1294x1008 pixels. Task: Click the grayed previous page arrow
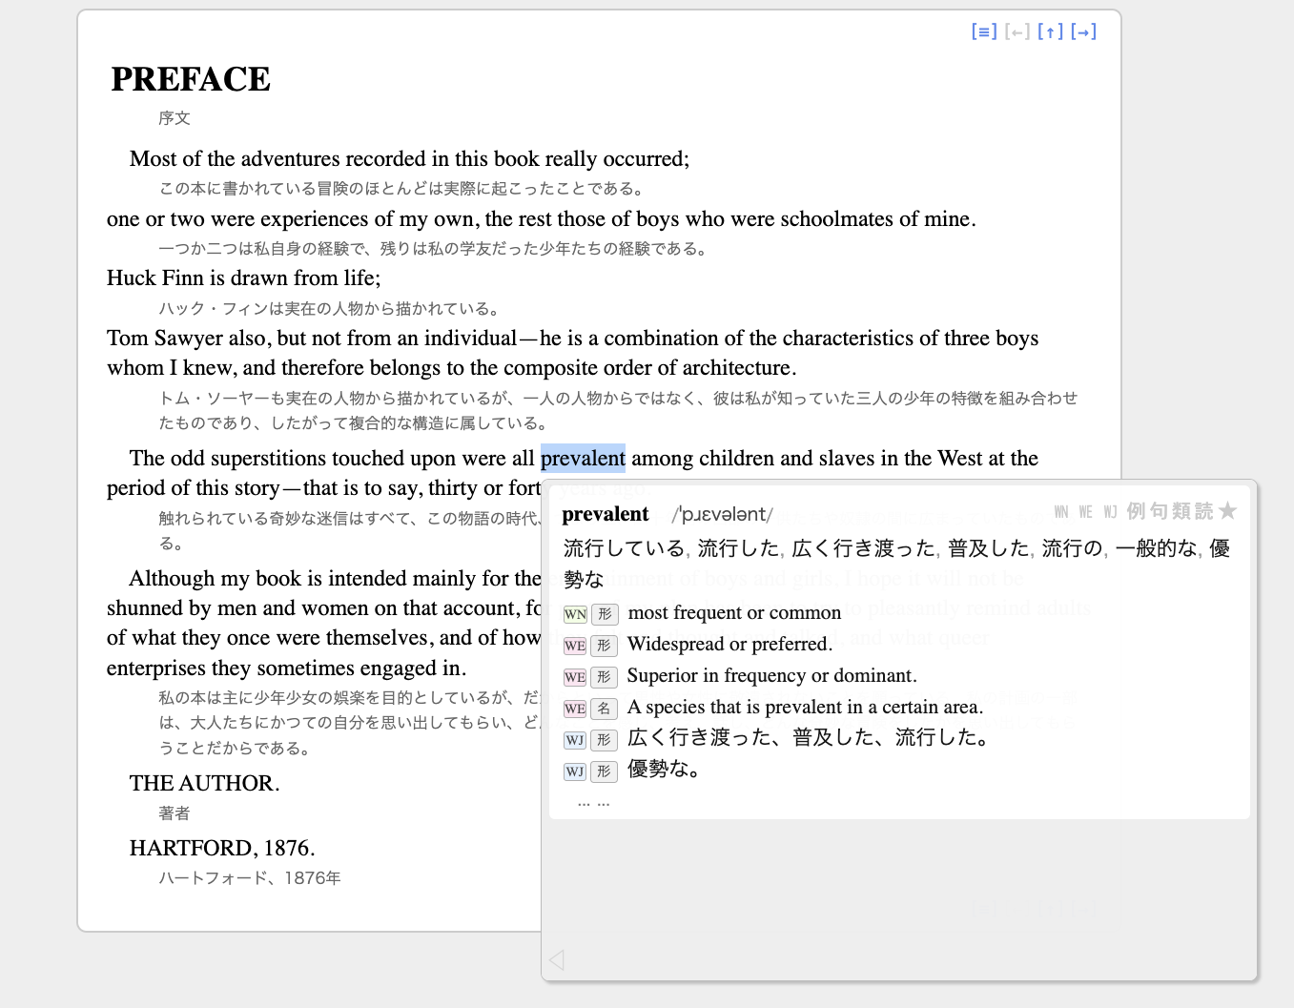pos(1017,31)
